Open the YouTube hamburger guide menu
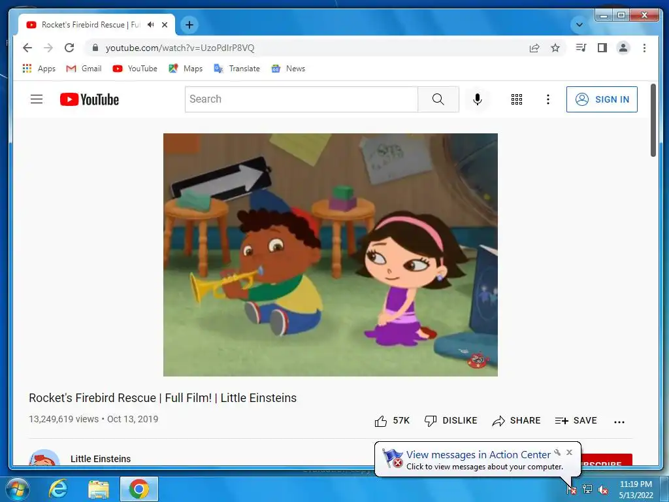 coord(37,99)
